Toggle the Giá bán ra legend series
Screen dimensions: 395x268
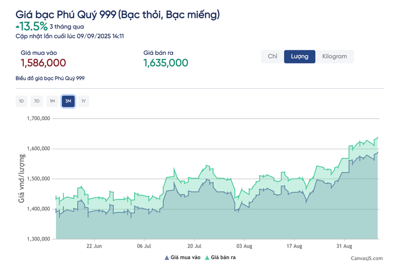coord(221,257)
